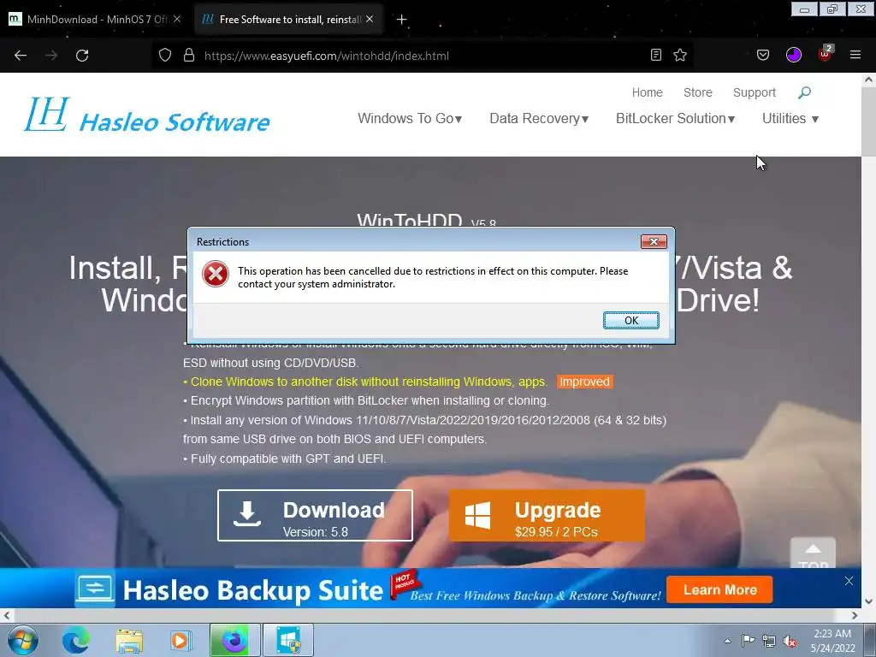Screen dimensions: 876x657
Task: Click Learn More on Hasleo Backup banner
Action: tap(719, 590)
